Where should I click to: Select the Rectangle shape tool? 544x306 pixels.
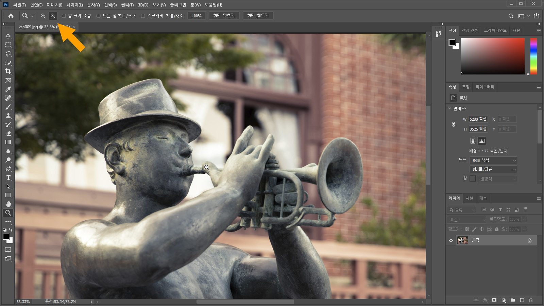(8, 195)
